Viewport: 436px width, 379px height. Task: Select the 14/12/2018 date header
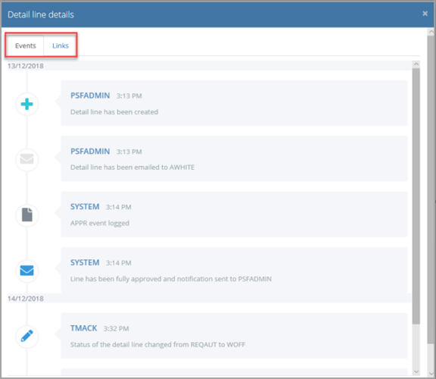coord(26,299)
